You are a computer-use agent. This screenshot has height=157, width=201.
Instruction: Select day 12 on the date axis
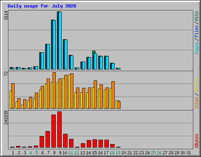(77, 153)
